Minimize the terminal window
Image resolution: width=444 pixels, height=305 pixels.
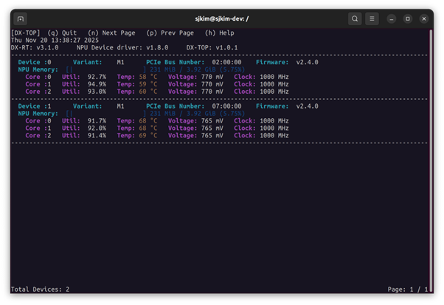click(x=392, y=19)
